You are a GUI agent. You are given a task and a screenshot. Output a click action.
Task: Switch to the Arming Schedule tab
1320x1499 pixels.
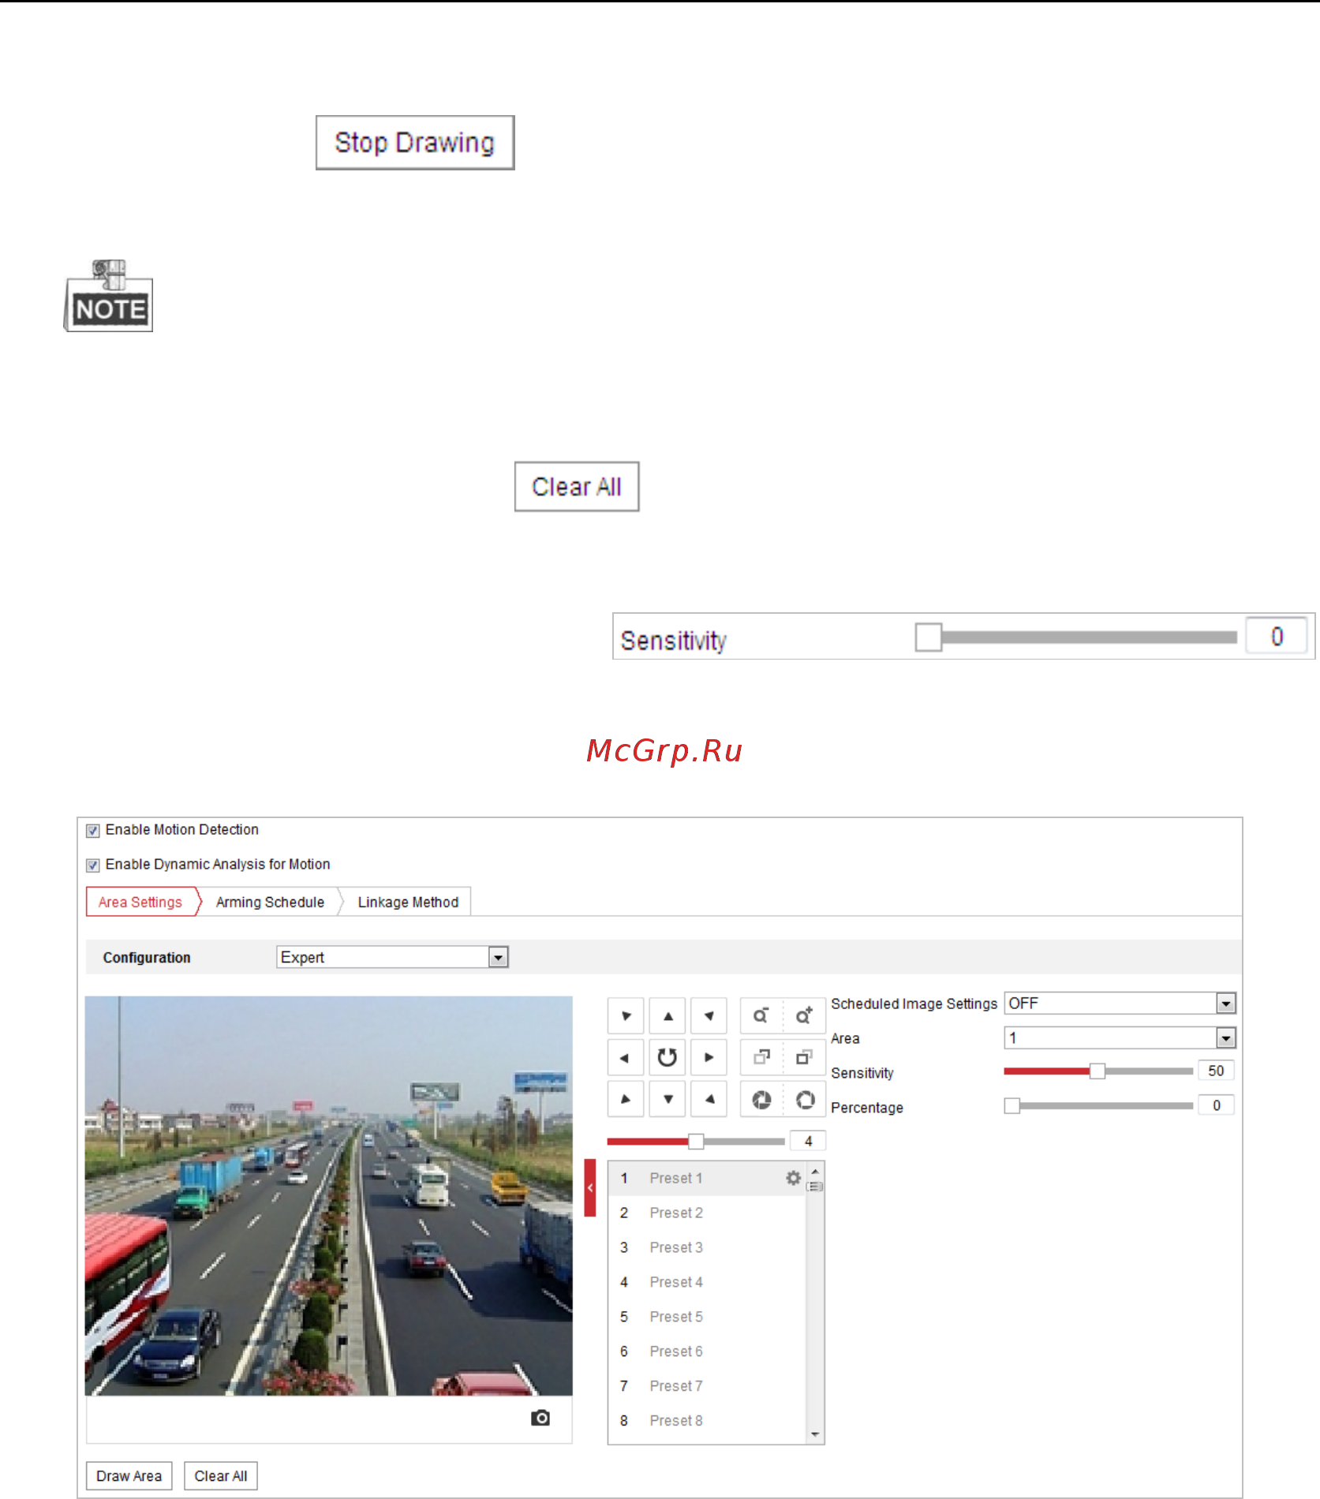coord(270,903)
